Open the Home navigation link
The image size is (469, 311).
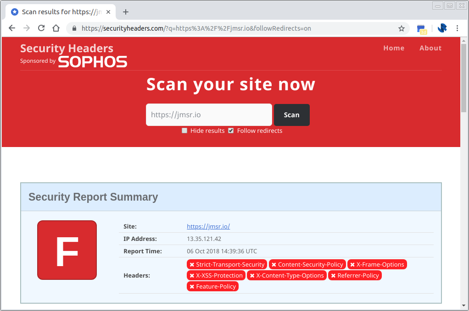(x=394, y=48)
